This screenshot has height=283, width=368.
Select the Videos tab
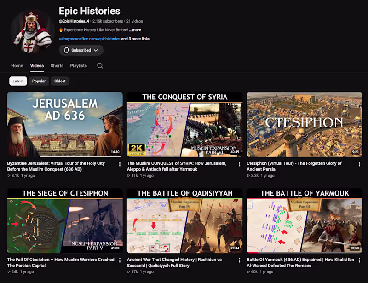(37, 66)
